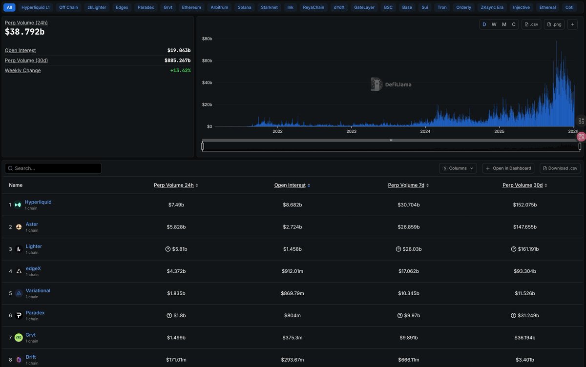586x367 pixels.
Task: Sort table by Perp Volume 24h
Action: click(176, 185)
